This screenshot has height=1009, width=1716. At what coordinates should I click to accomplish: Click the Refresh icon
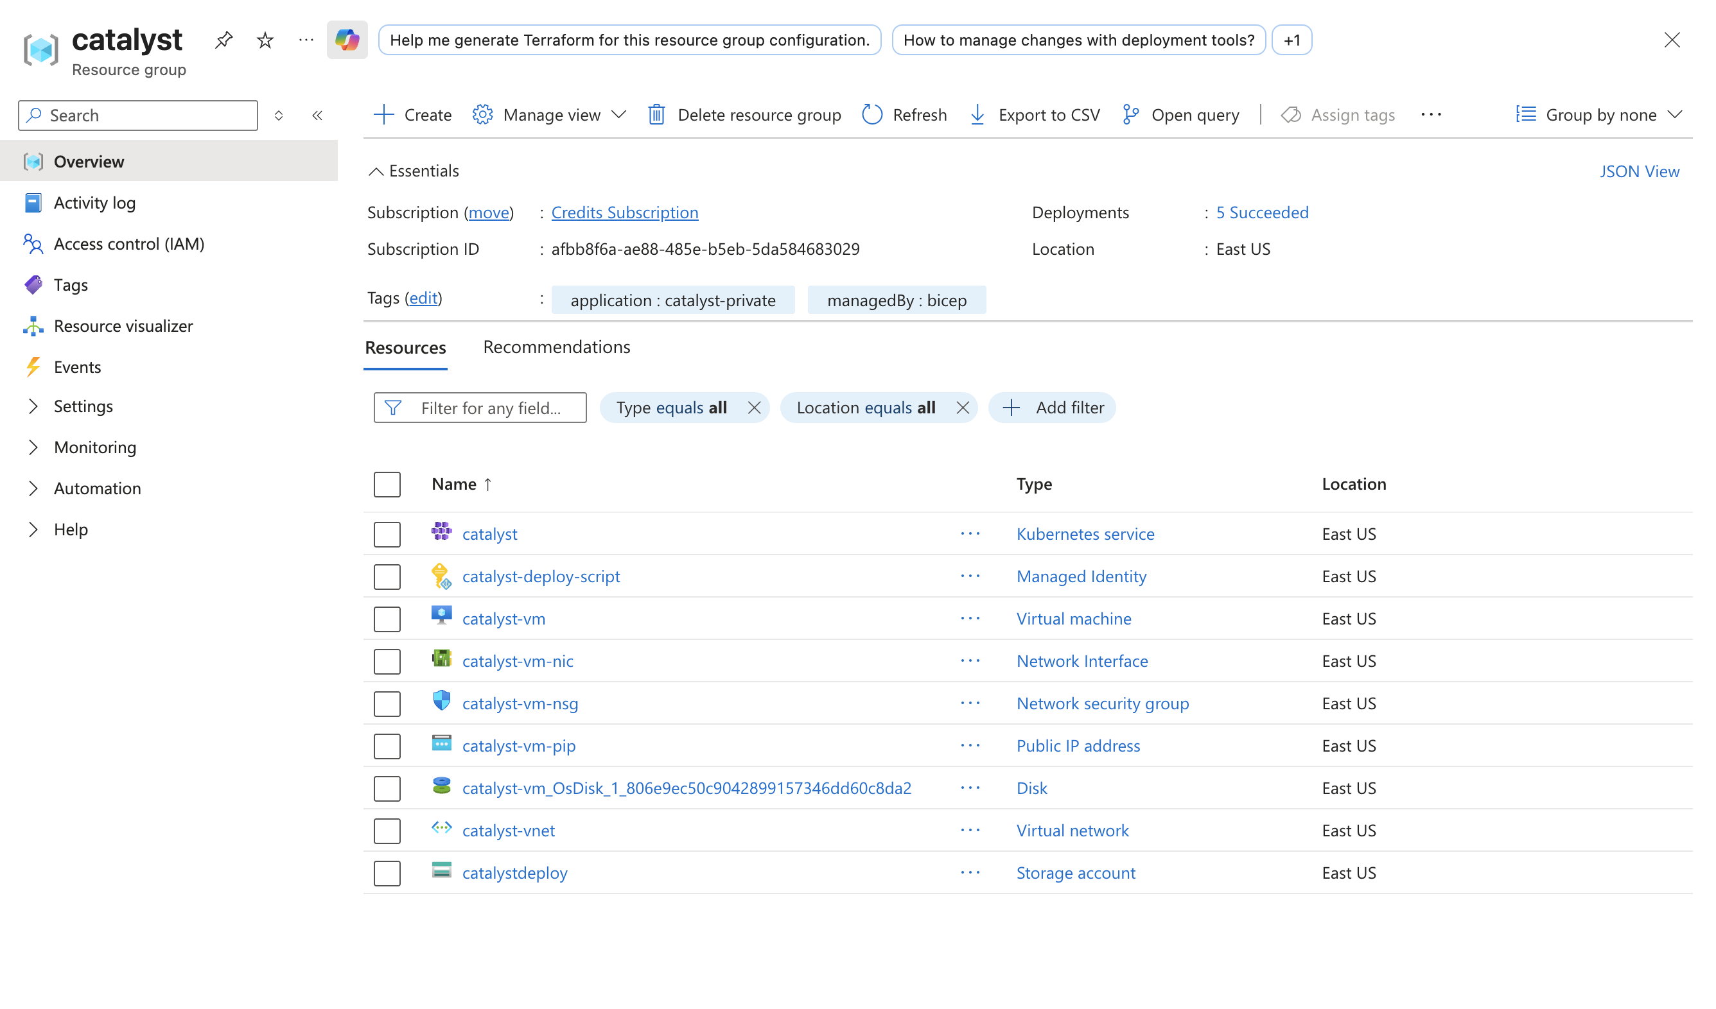[872, 115]
